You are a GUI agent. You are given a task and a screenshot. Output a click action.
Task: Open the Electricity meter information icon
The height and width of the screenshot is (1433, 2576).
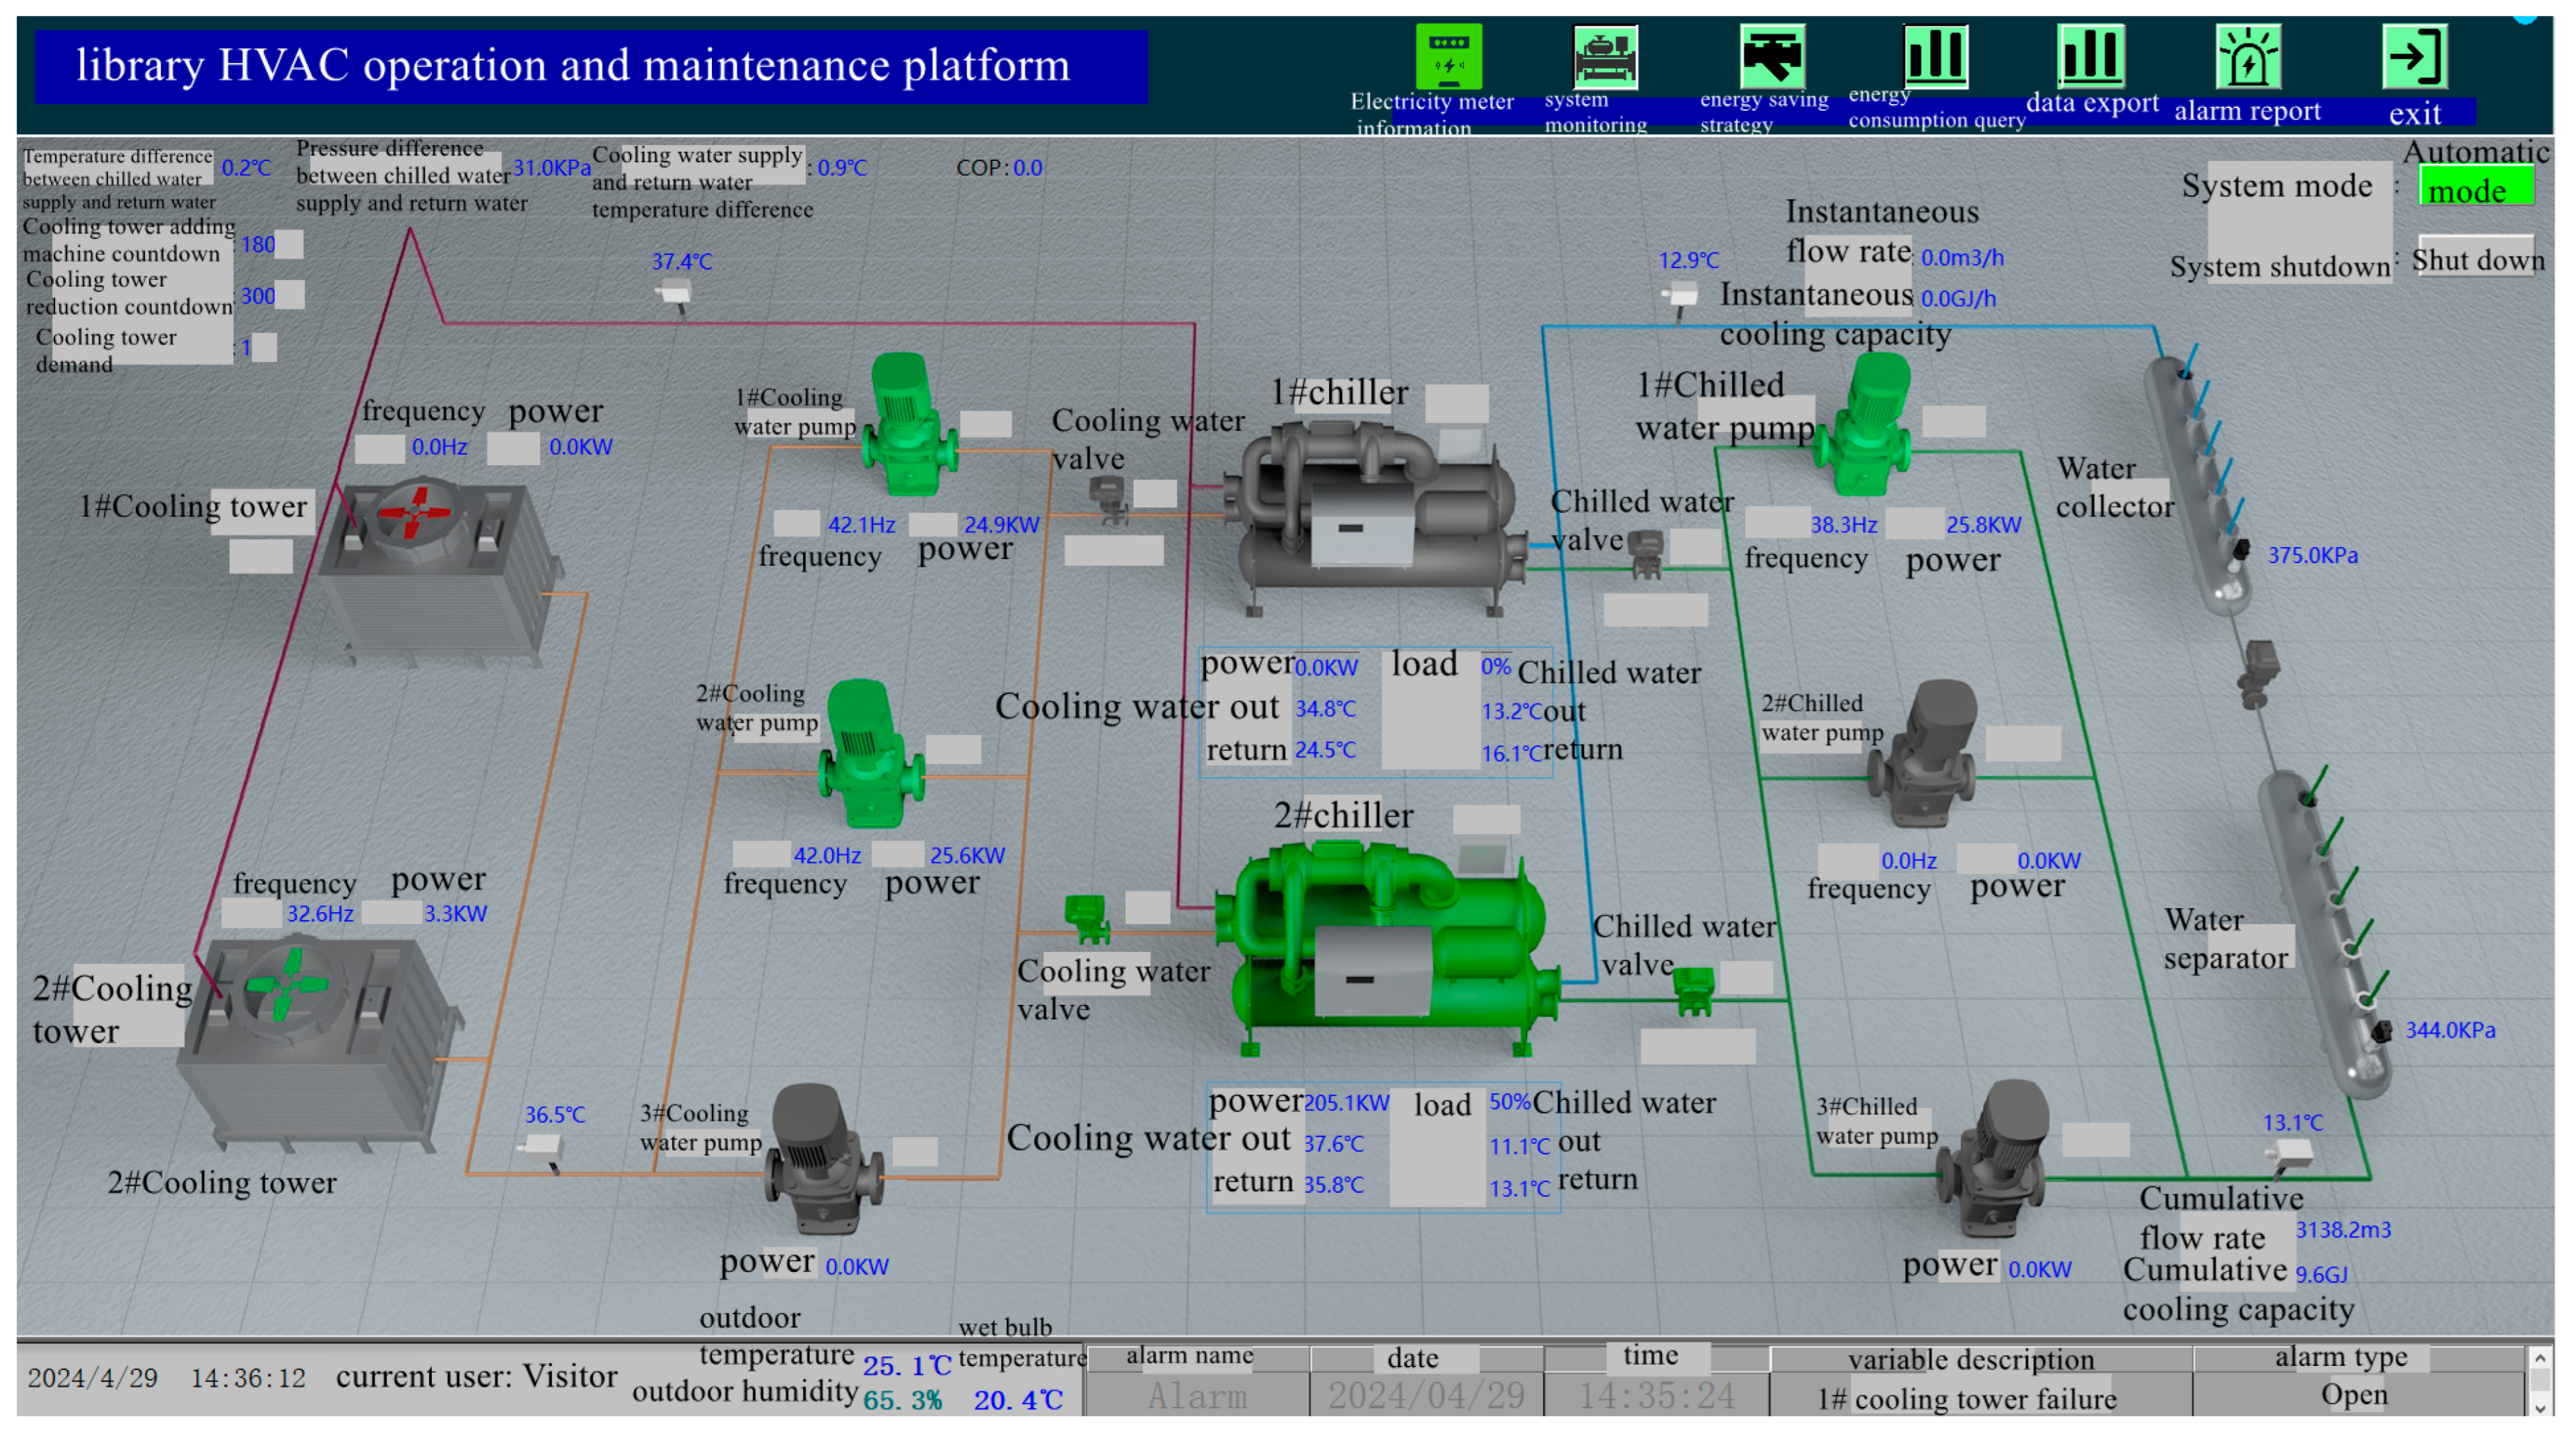[x=1448, y=56]
